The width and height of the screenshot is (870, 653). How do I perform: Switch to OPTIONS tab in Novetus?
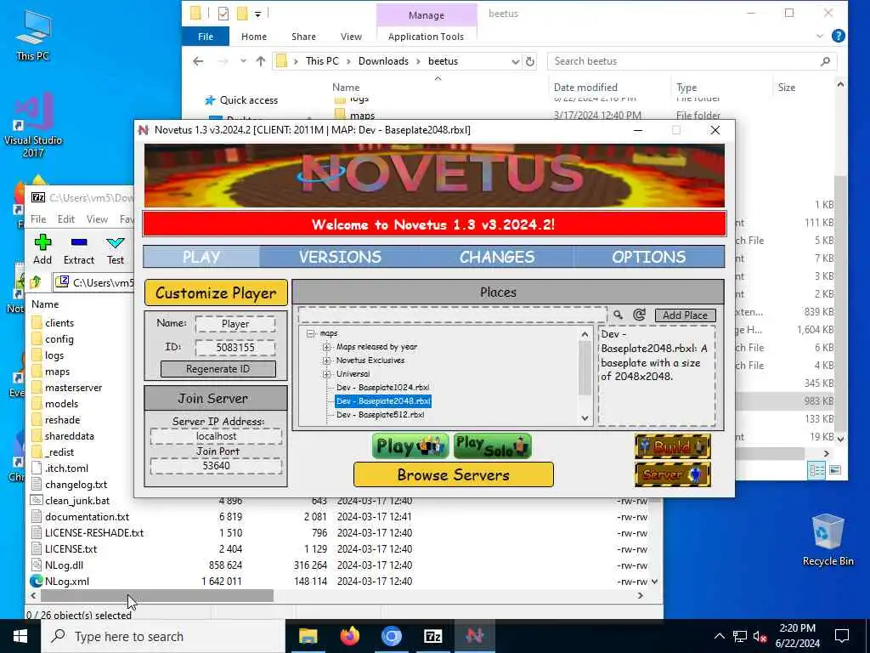(648, 257)
